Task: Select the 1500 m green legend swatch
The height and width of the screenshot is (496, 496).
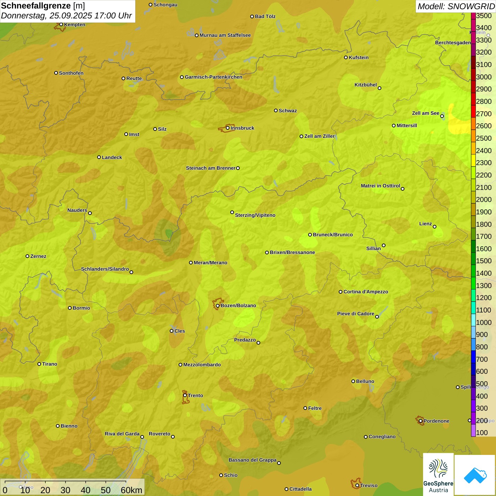Action: [473, 258]
